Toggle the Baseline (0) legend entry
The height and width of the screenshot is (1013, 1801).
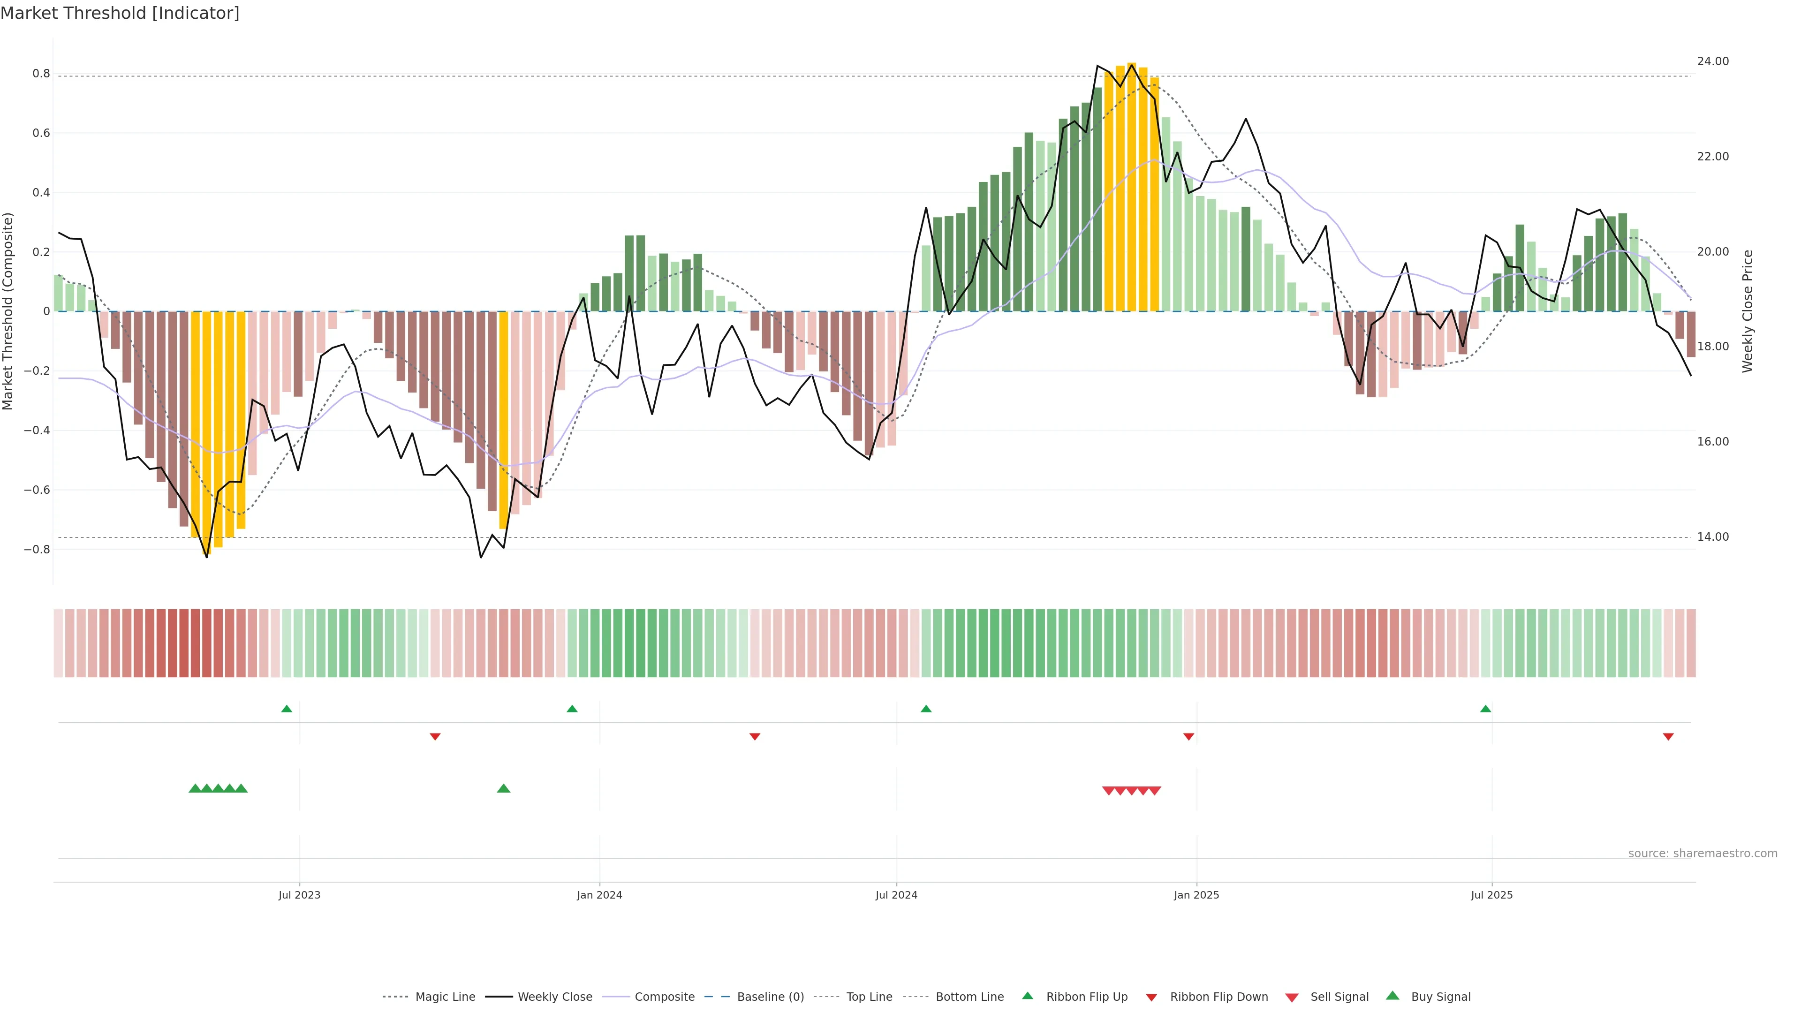click(x=771, y=997)
